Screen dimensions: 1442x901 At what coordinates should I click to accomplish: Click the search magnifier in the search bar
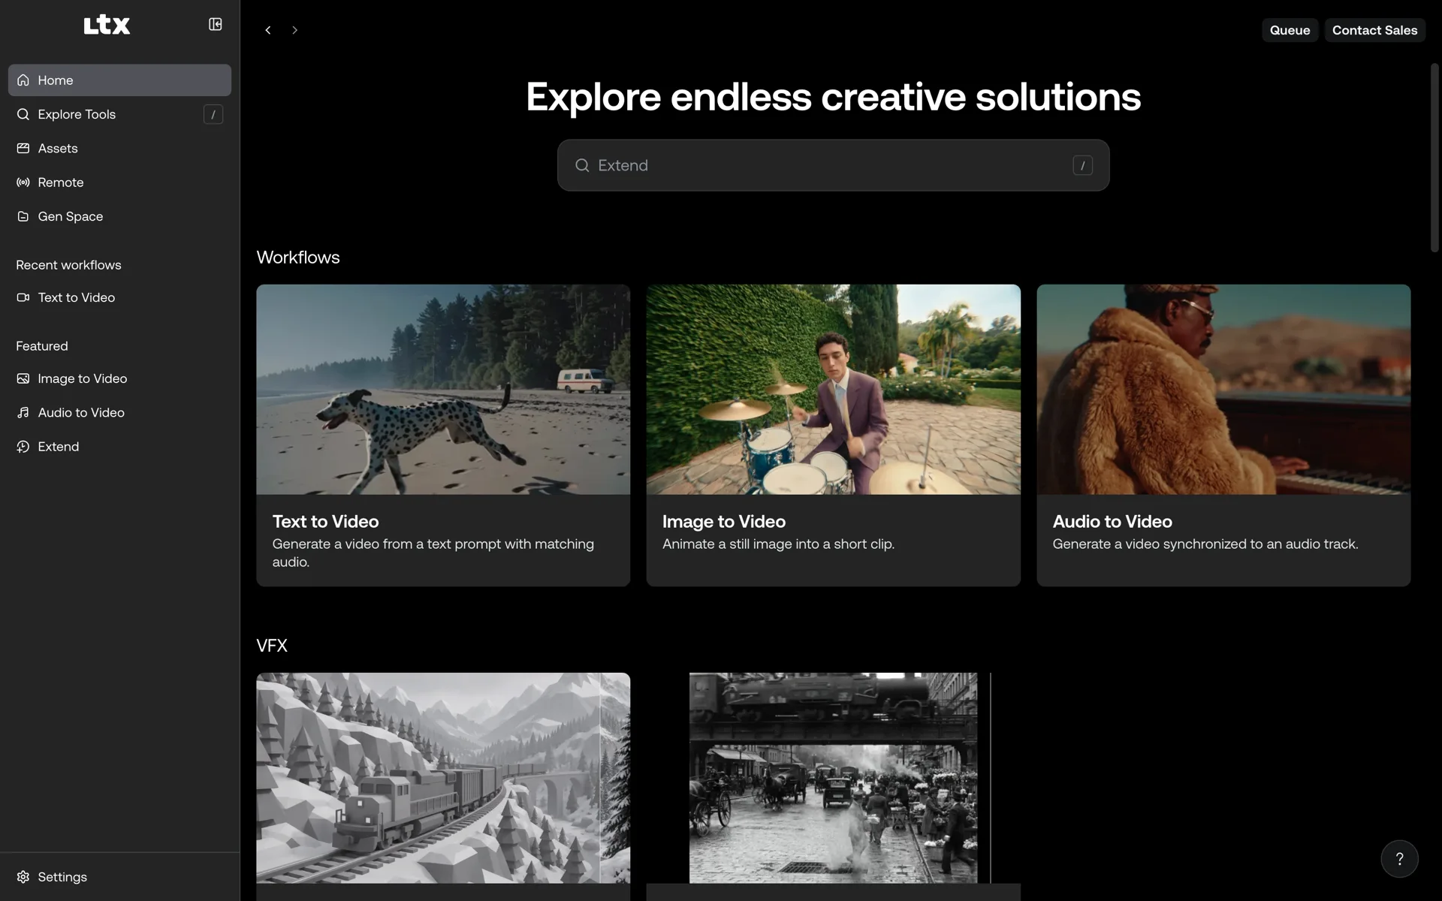pyautogui.click(x=582, y=165)
